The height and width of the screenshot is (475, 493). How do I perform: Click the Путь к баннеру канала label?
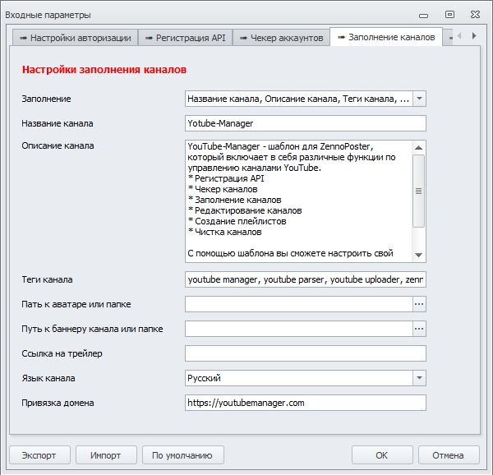point(92,329)
